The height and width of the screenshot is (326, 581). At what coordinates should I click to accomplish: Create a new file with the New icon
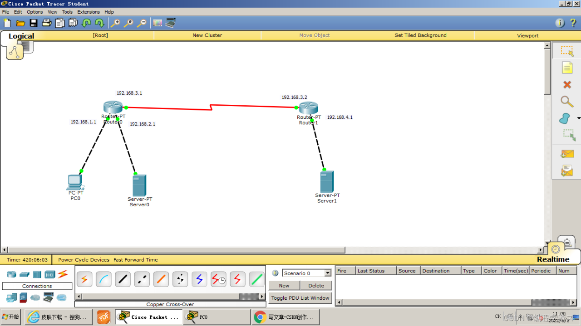7,23
